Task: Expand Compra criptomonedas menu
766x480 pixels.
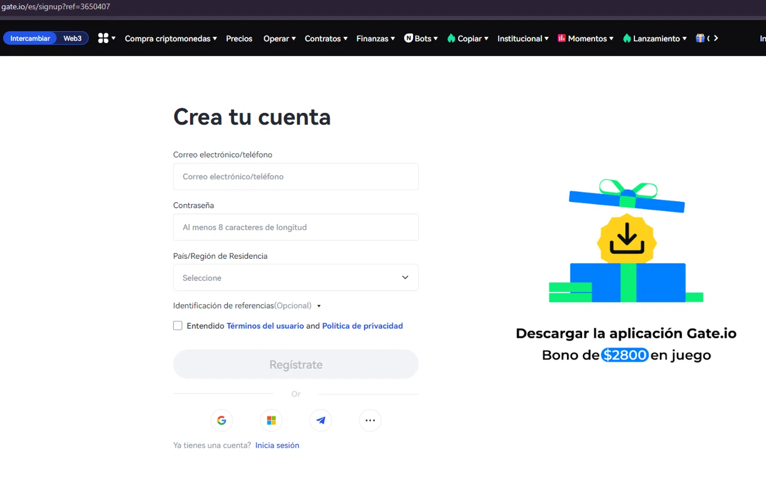Action: tap(171, 38)
